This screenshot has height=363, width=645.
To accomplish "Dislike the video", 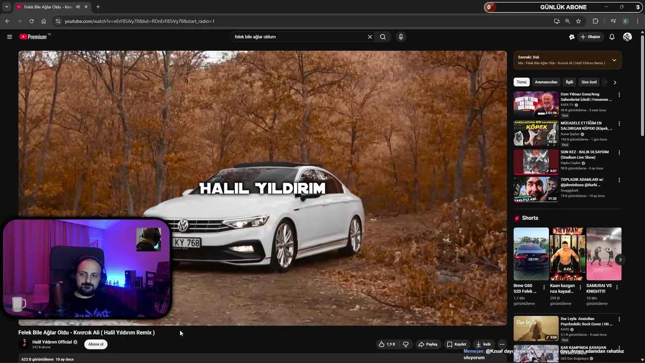I will pyautogui.click(x=406, y=344).
